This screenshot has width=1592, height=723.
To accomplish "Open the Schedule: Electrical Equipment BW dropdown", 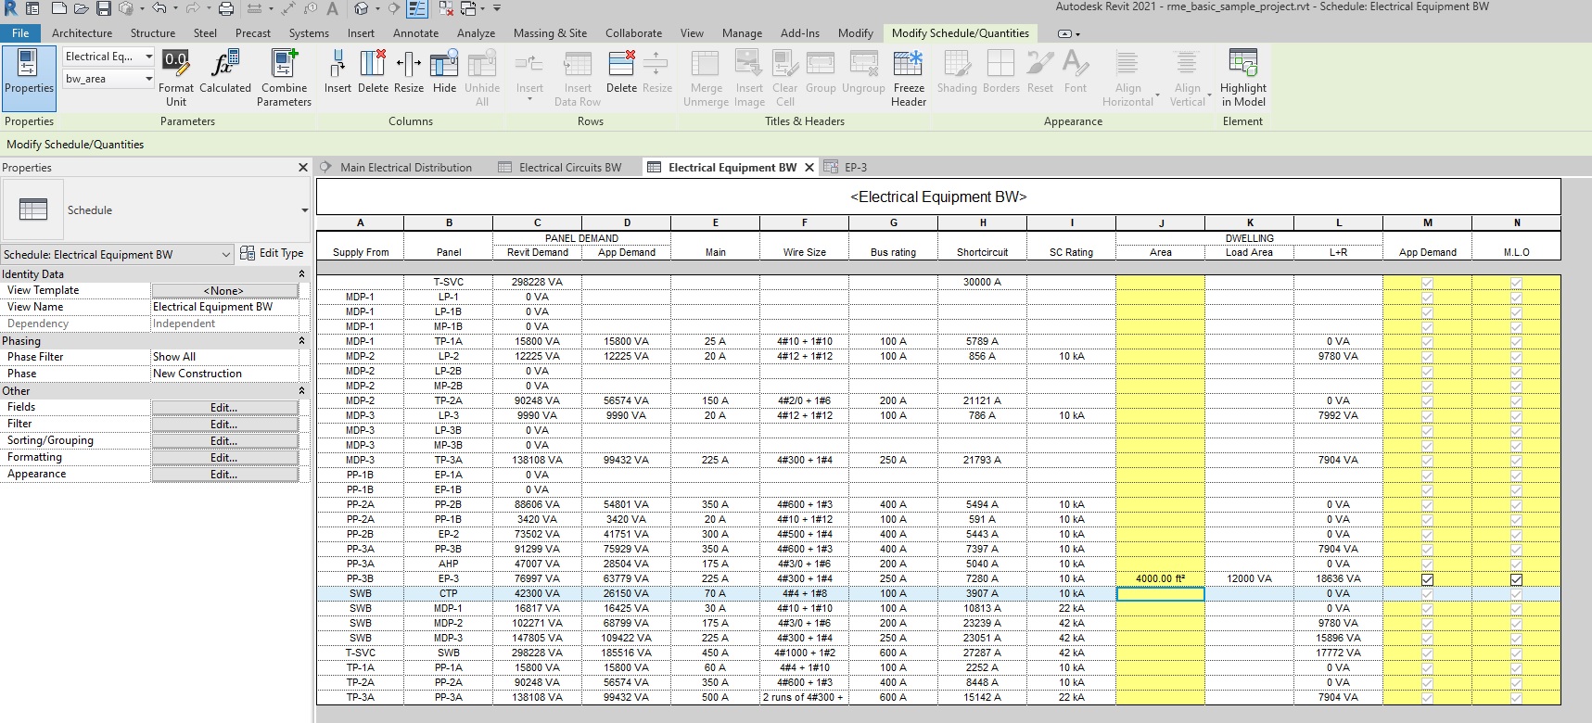I will (225, 255).
